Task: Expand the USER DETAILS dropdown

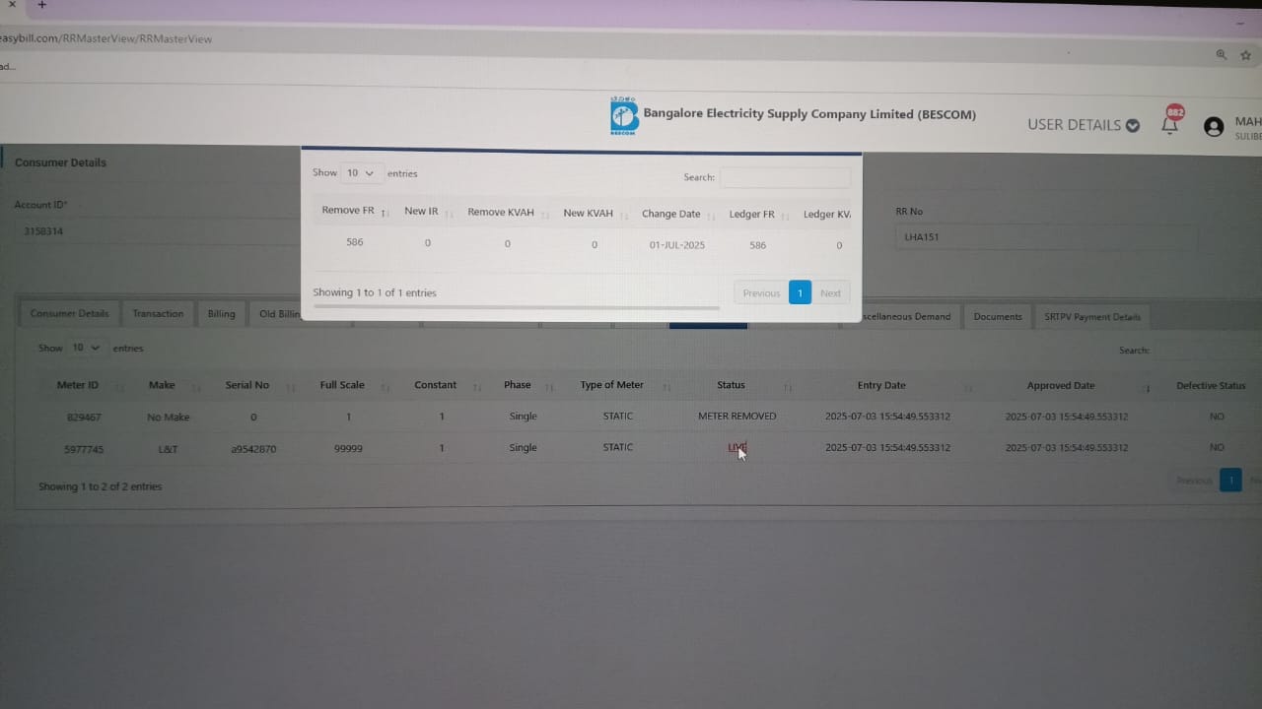Action: click(x=1084, y=125)
